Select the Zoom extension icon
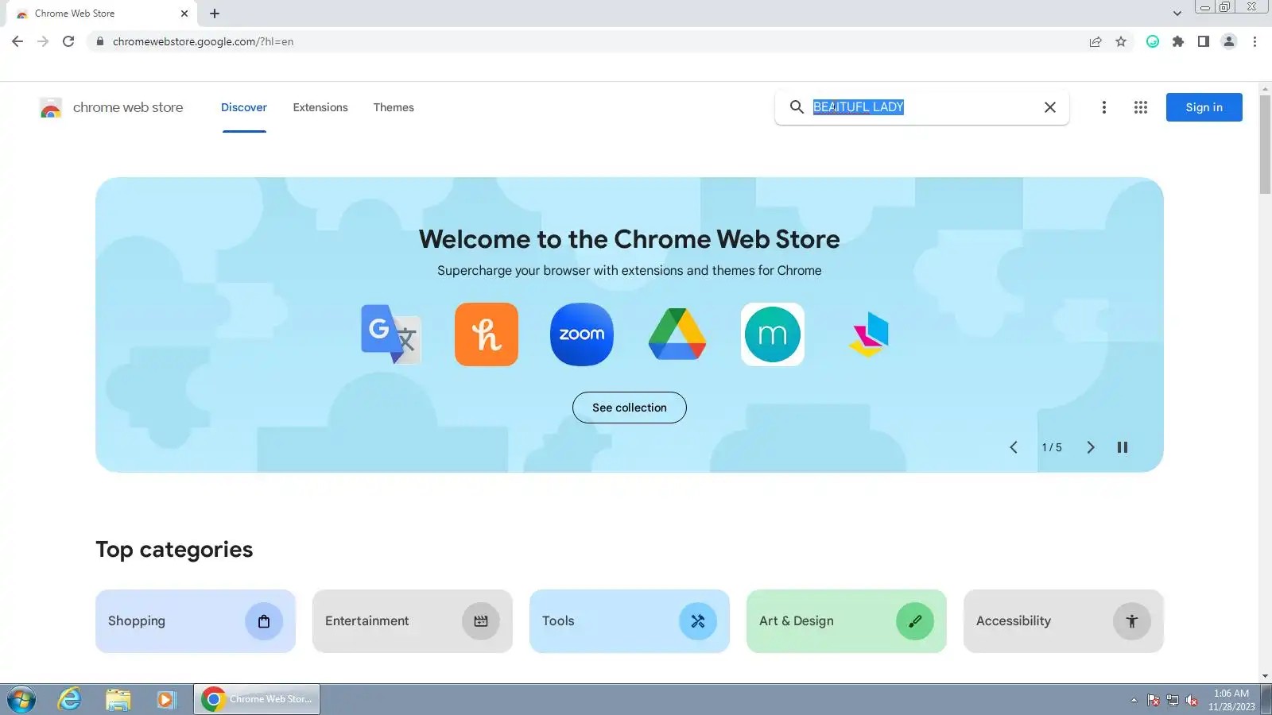 coord(582,334)
